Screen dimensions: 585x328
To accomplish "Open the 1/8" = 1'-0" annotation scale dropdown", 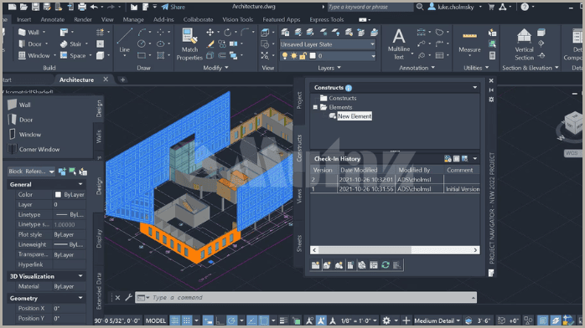I will click(x=359, y=320).
